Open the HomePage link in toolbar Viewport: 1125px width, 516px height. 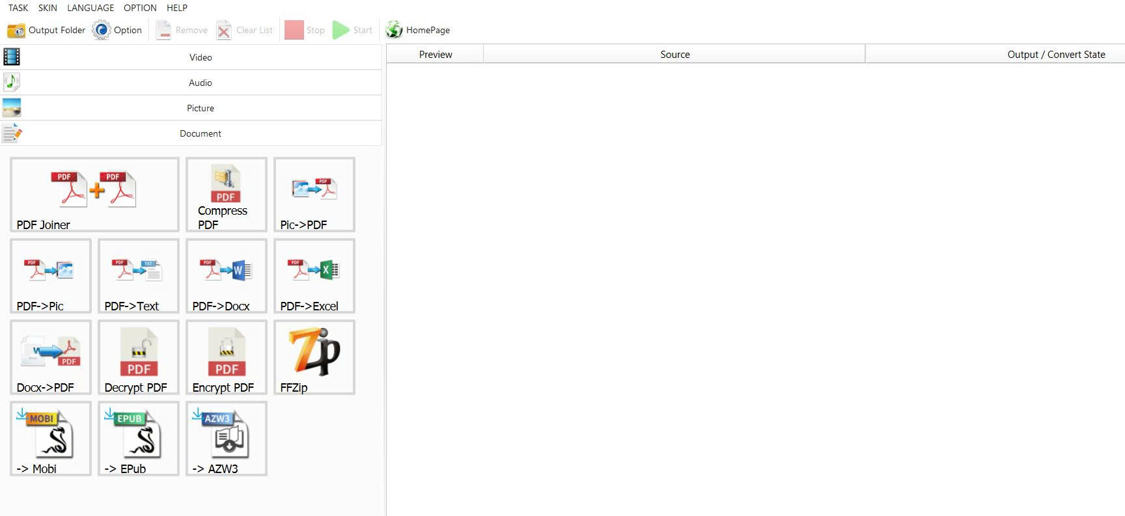(x=418, y=30)
